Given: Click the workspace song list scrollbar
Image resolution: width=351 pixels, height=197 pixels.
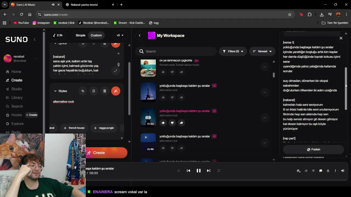Looking at the screenshot, I should (x=274, y=75).
